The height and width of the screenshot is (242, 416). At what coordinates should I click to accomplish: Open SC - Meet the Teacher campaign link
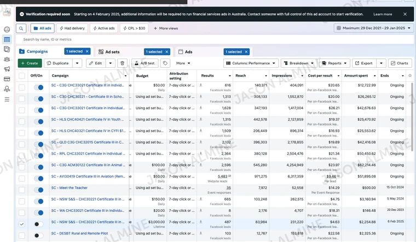tap(70, 188)
